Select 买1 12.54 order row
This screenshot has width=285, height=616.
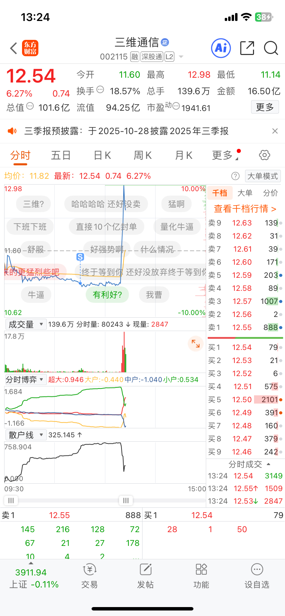coord(245,348)
